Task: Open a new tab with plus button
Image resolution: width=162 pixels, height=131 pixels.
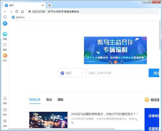Action: pos(49,5)
